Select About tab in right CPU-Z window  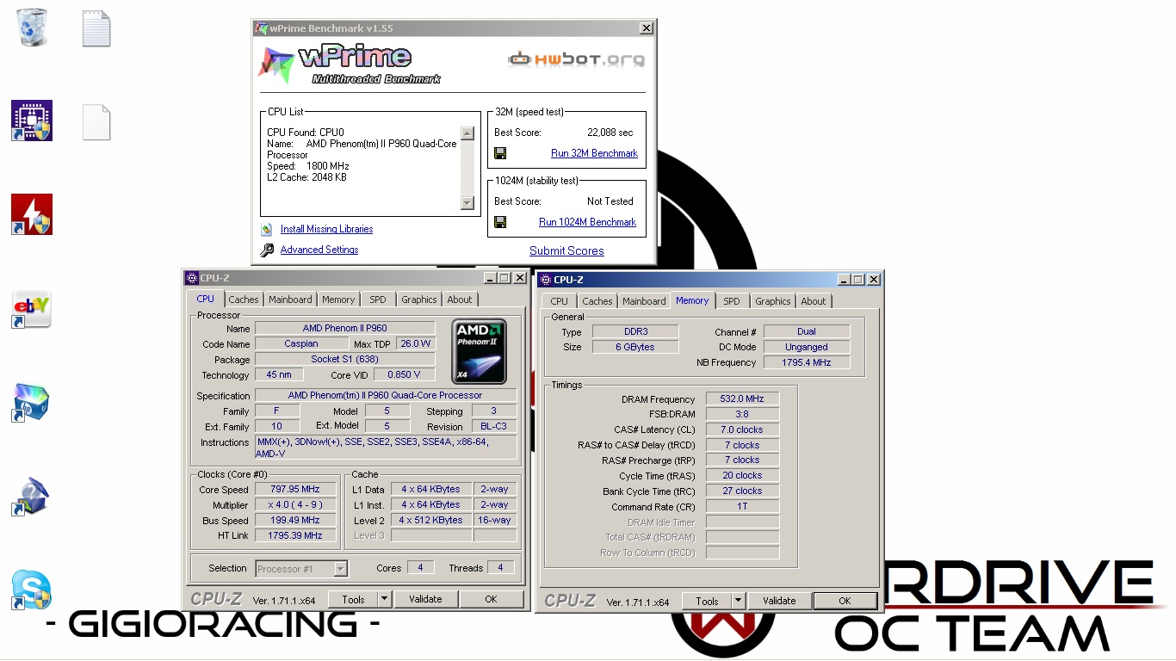coord(814,301)
